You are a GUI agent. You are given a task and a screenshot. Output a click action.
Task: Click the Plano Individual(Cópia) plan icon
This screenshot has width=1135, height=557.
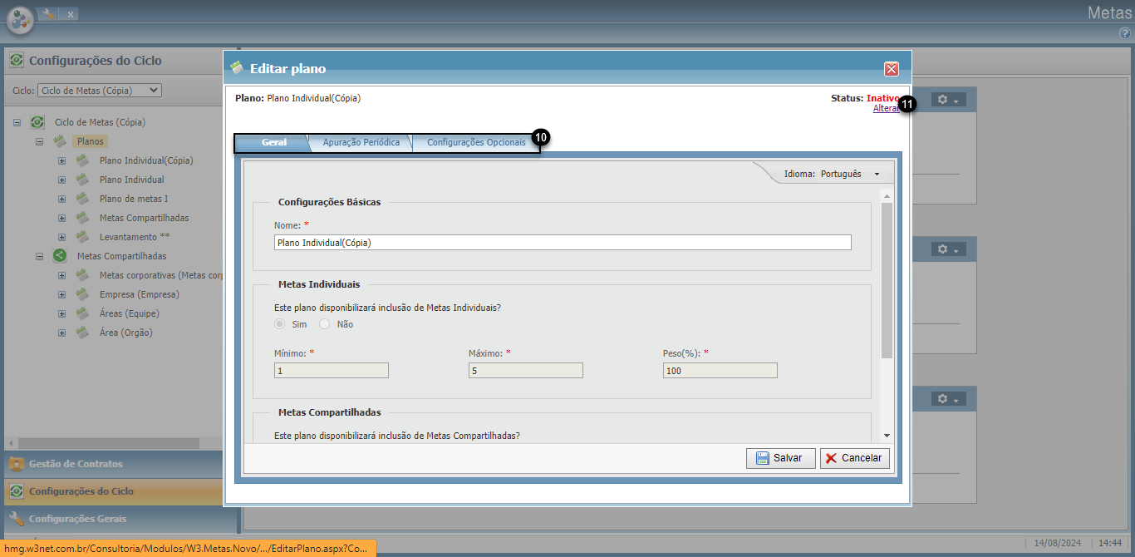coord(82,160)
